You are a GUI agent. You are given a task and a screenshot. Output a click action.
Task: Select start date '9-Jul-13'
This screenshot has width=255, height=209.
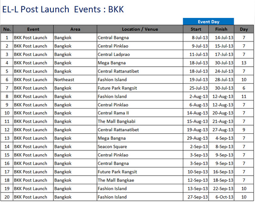click(196, 46)
